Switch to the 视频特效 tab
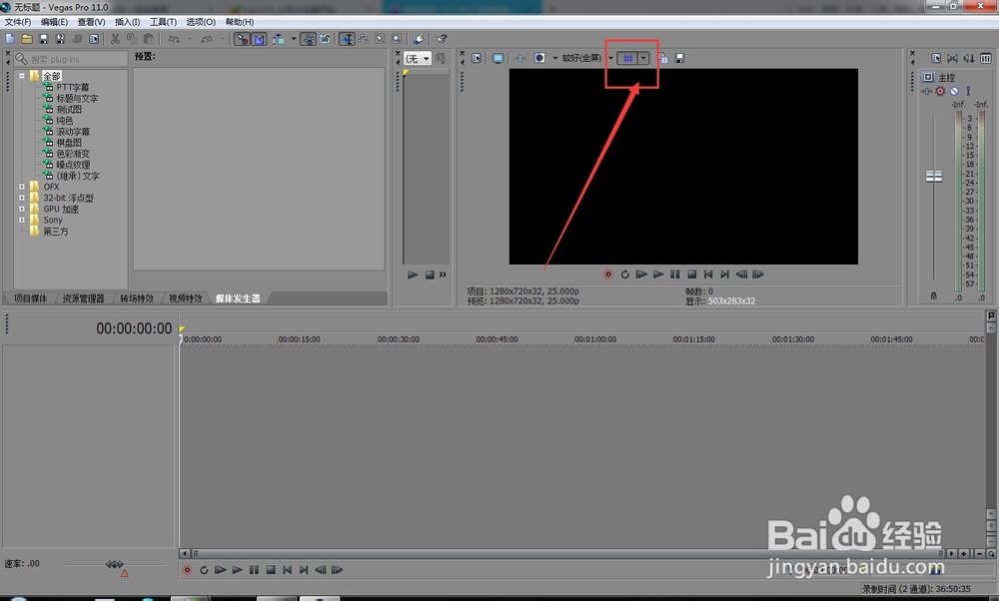The image size is (999, 601). pos(186,299)
